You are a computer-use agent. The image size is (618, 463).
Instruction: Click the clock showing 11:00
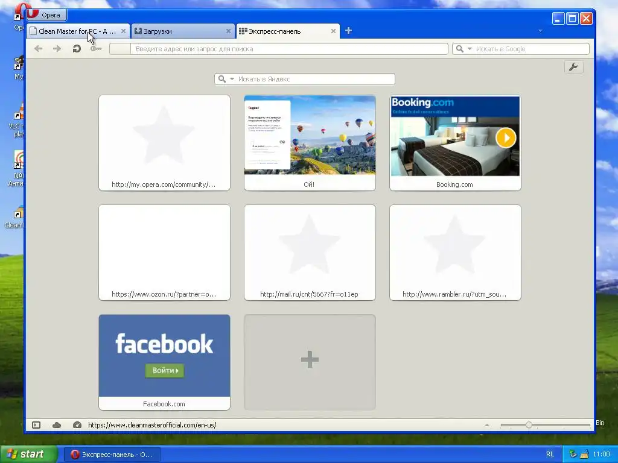602,455
